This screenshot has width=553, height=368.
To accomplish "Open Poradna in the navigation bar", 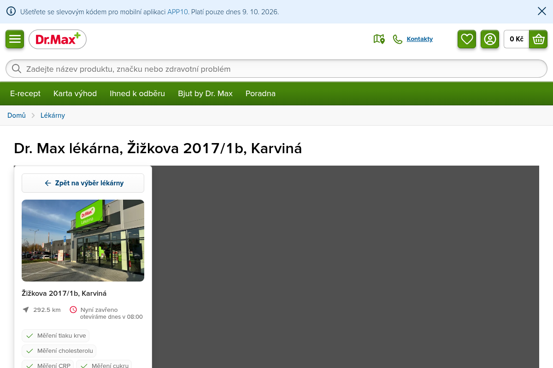I will (260, 93).
